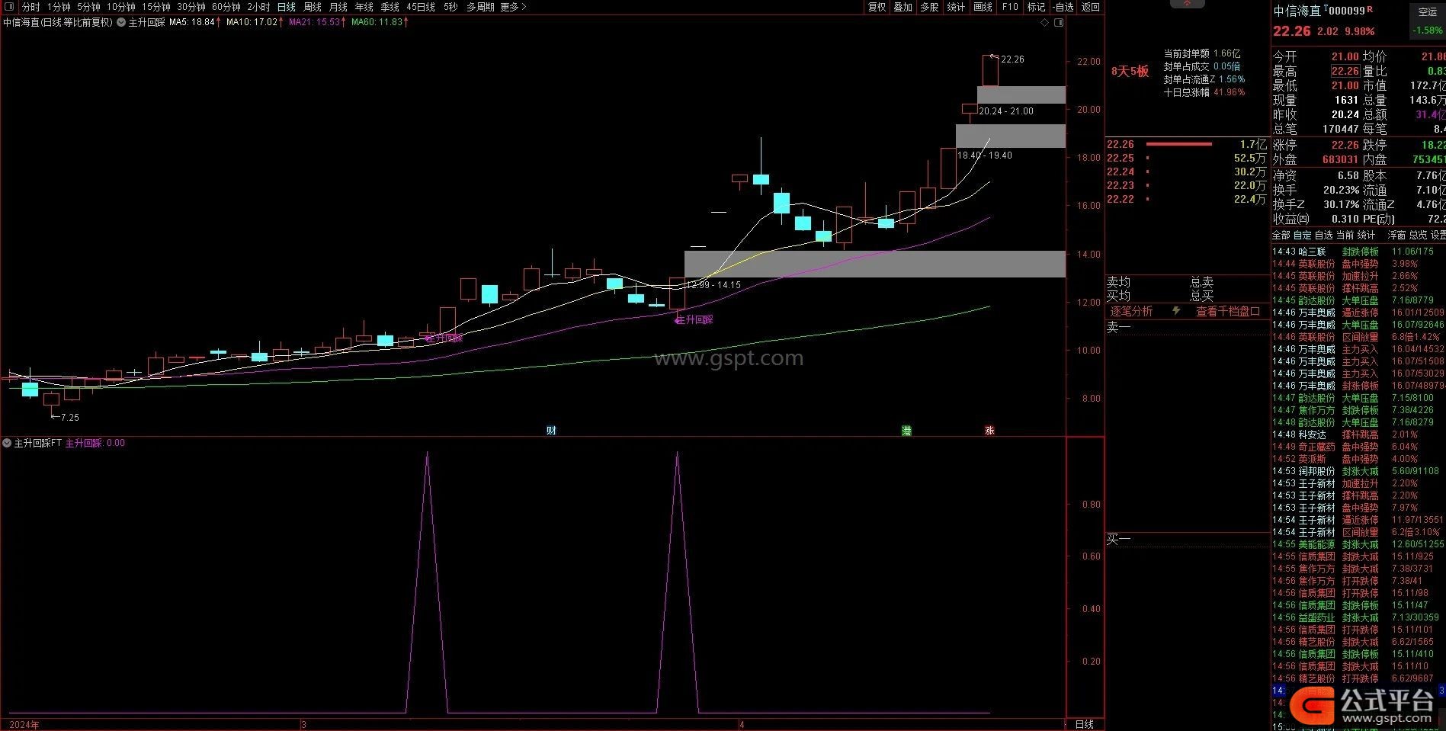Select the 1分钟 period
This screenshot has width=1446, height=731.
click(x=59, y=7)
